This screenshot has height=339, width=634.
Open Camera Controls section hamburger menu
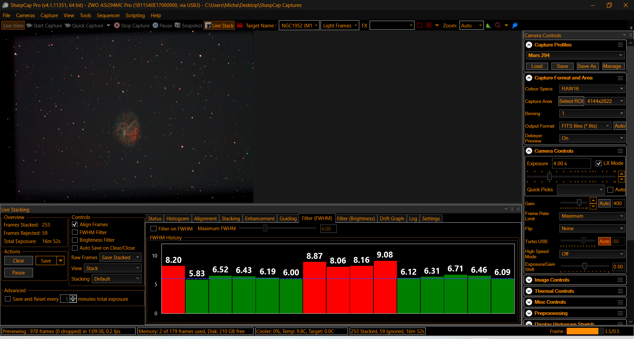(x=620, y=151)
